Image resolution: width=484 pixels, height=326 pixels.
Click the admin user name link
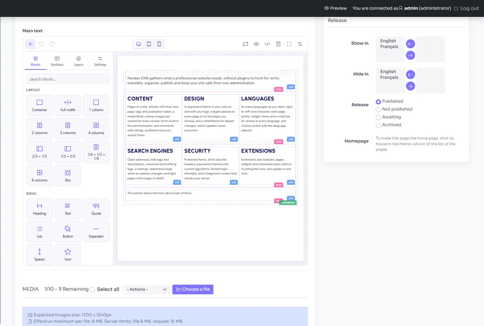[x=412, y=8]
